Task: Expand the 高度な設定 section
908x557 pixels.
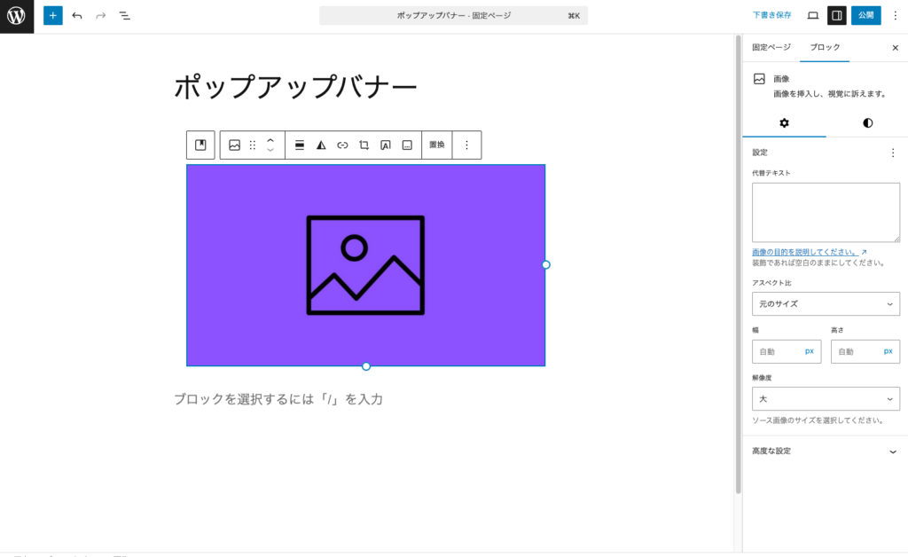Action: [x=826, y=451]
